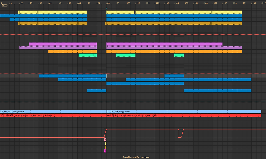The image size is (266, 159).
Task: Select the topmost blue clip starting at bar 1
Action: pyautogui.click(x=43, y=16)
